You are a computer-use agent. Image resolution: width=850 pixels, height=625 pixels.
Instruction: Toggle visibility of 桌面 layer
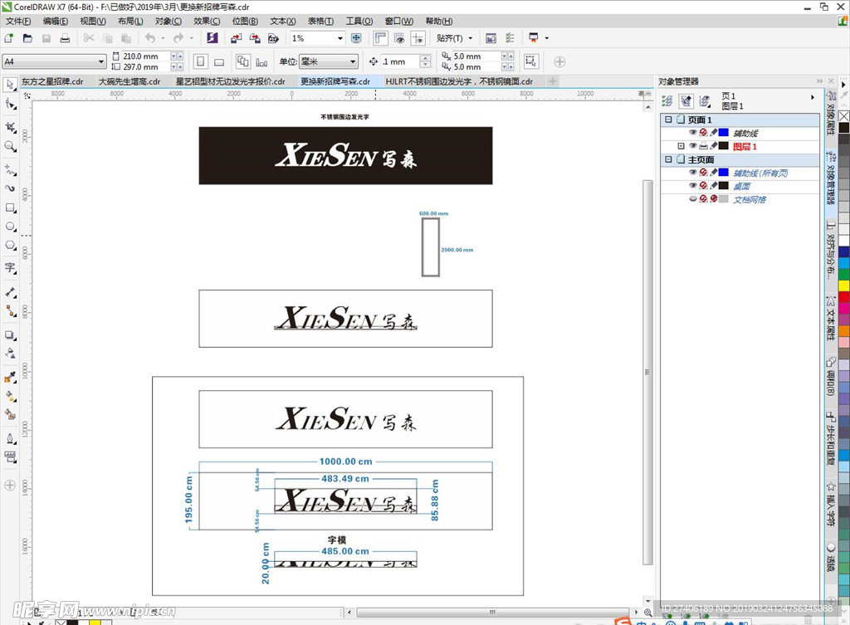click(x=692, y=186)
